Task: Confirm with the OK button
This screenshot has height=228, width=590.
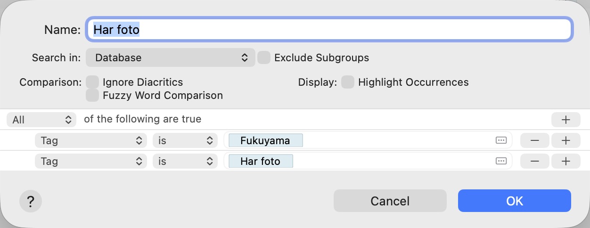Action: [x=514, y=201]
